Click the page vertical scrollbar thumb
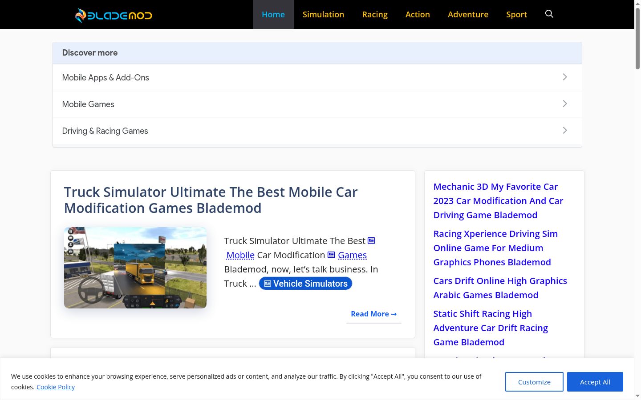The width and height of the screenshot is (641, 400). [637, 39]
